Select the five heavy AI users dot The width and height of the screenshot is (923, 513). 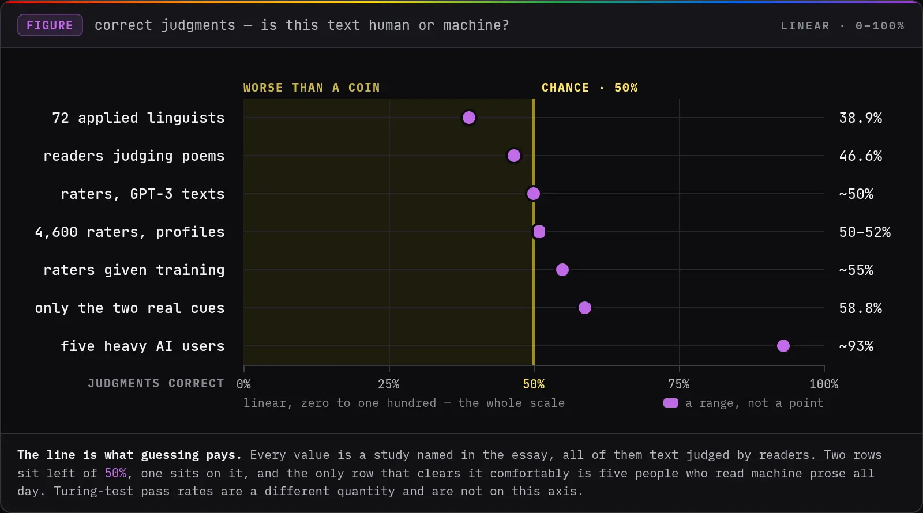[x=783, y=346]
